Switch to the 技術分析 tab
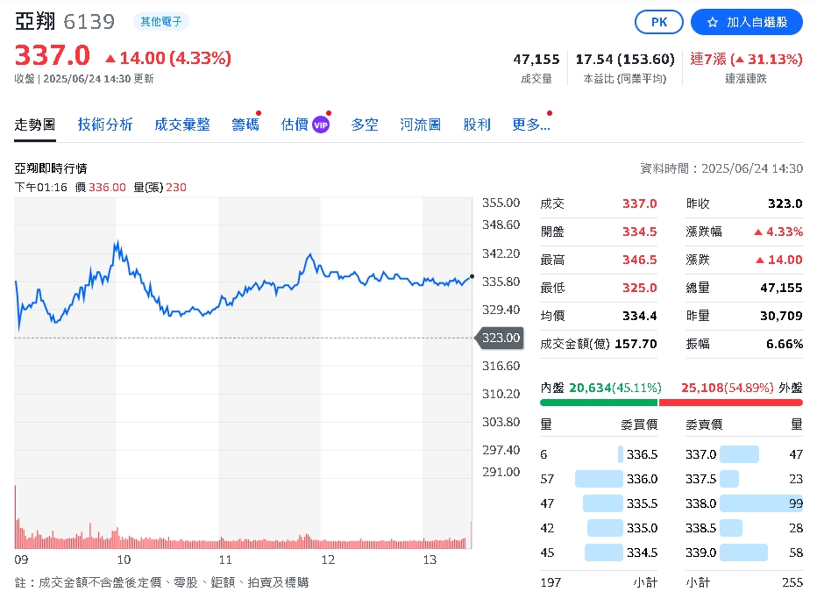This screenshot has width=817, height=599. tap(105, 125)
